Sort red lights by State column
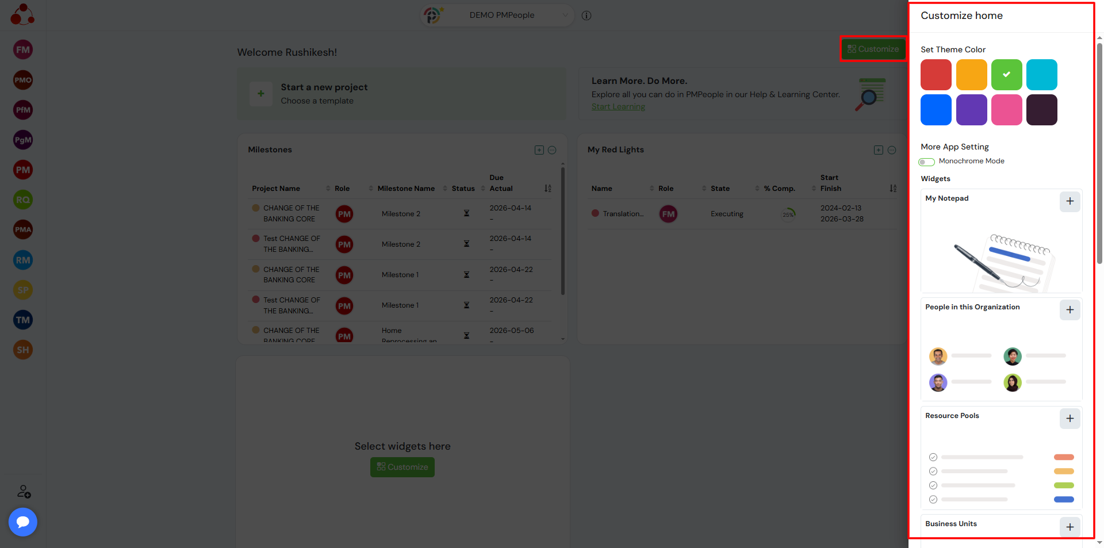Screen dimensions: 1104x548 click(720, 189)
